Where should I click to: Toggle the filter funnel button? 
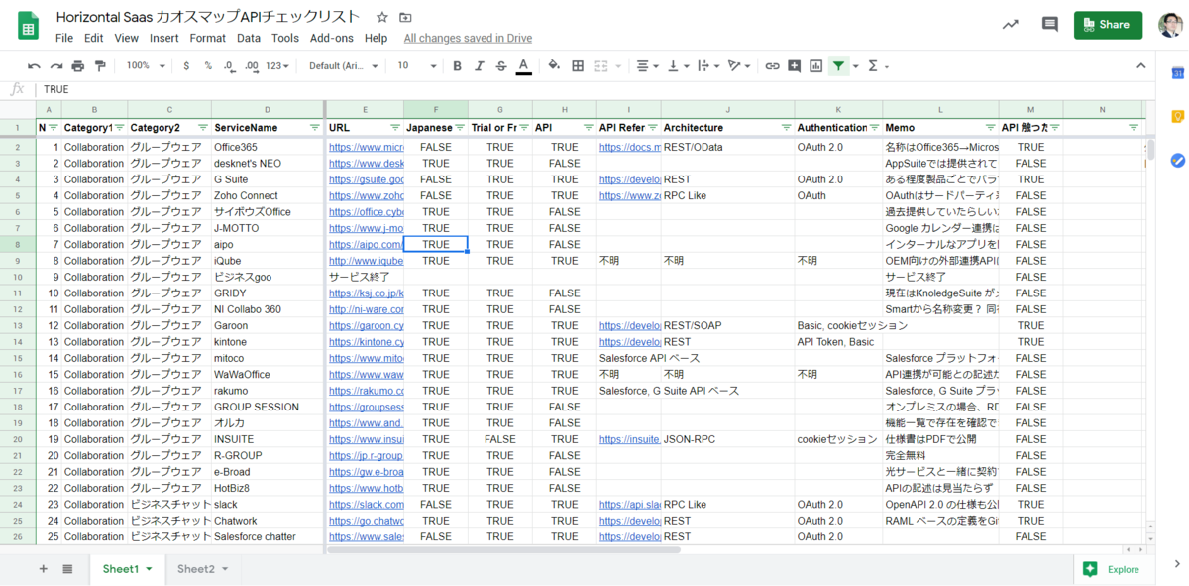click(839, 66)
